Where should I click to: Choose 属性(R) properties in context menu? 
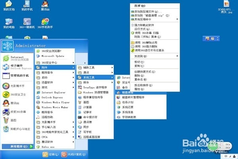(155, 89)
